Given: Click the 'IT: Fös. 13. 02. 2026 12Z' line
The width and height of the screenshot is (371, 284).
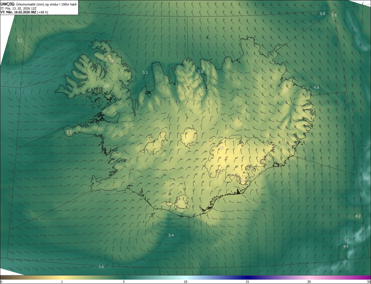Looking at the screenshot, I should 19,8.
